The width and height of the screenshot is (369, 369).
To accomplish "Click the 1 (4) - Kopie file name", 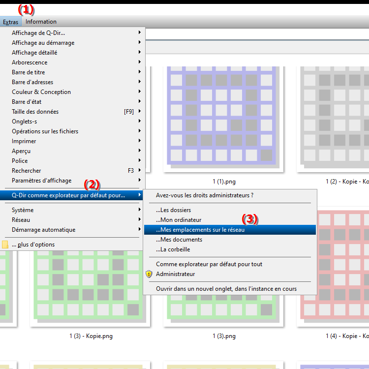I will pos(347,336).
